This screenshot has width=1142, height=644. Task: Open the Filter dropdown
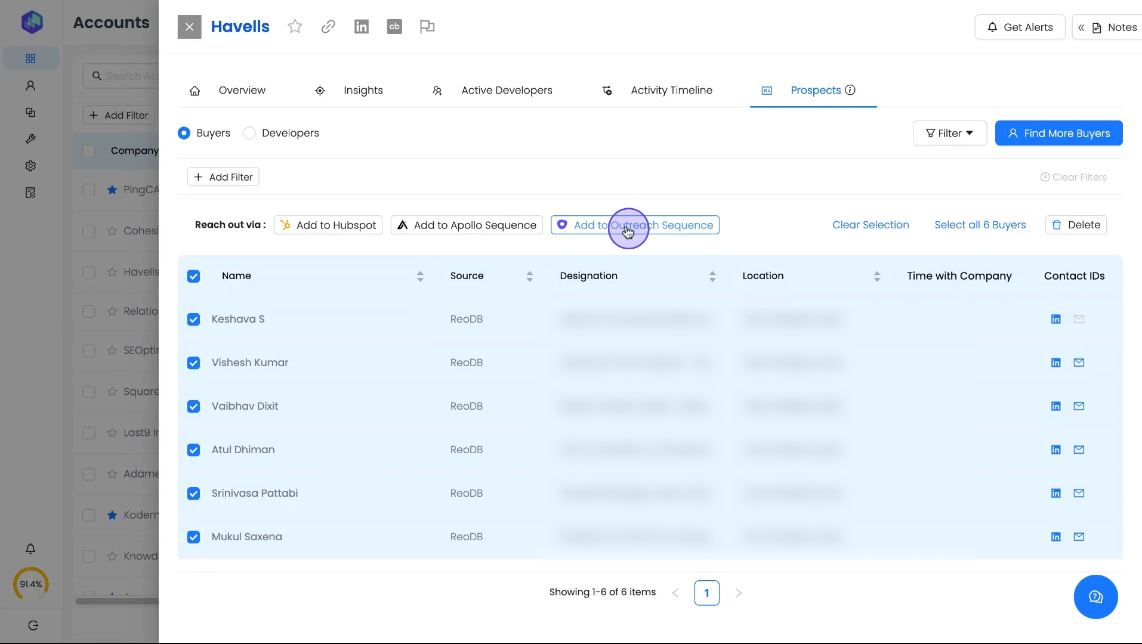[949, 134]
